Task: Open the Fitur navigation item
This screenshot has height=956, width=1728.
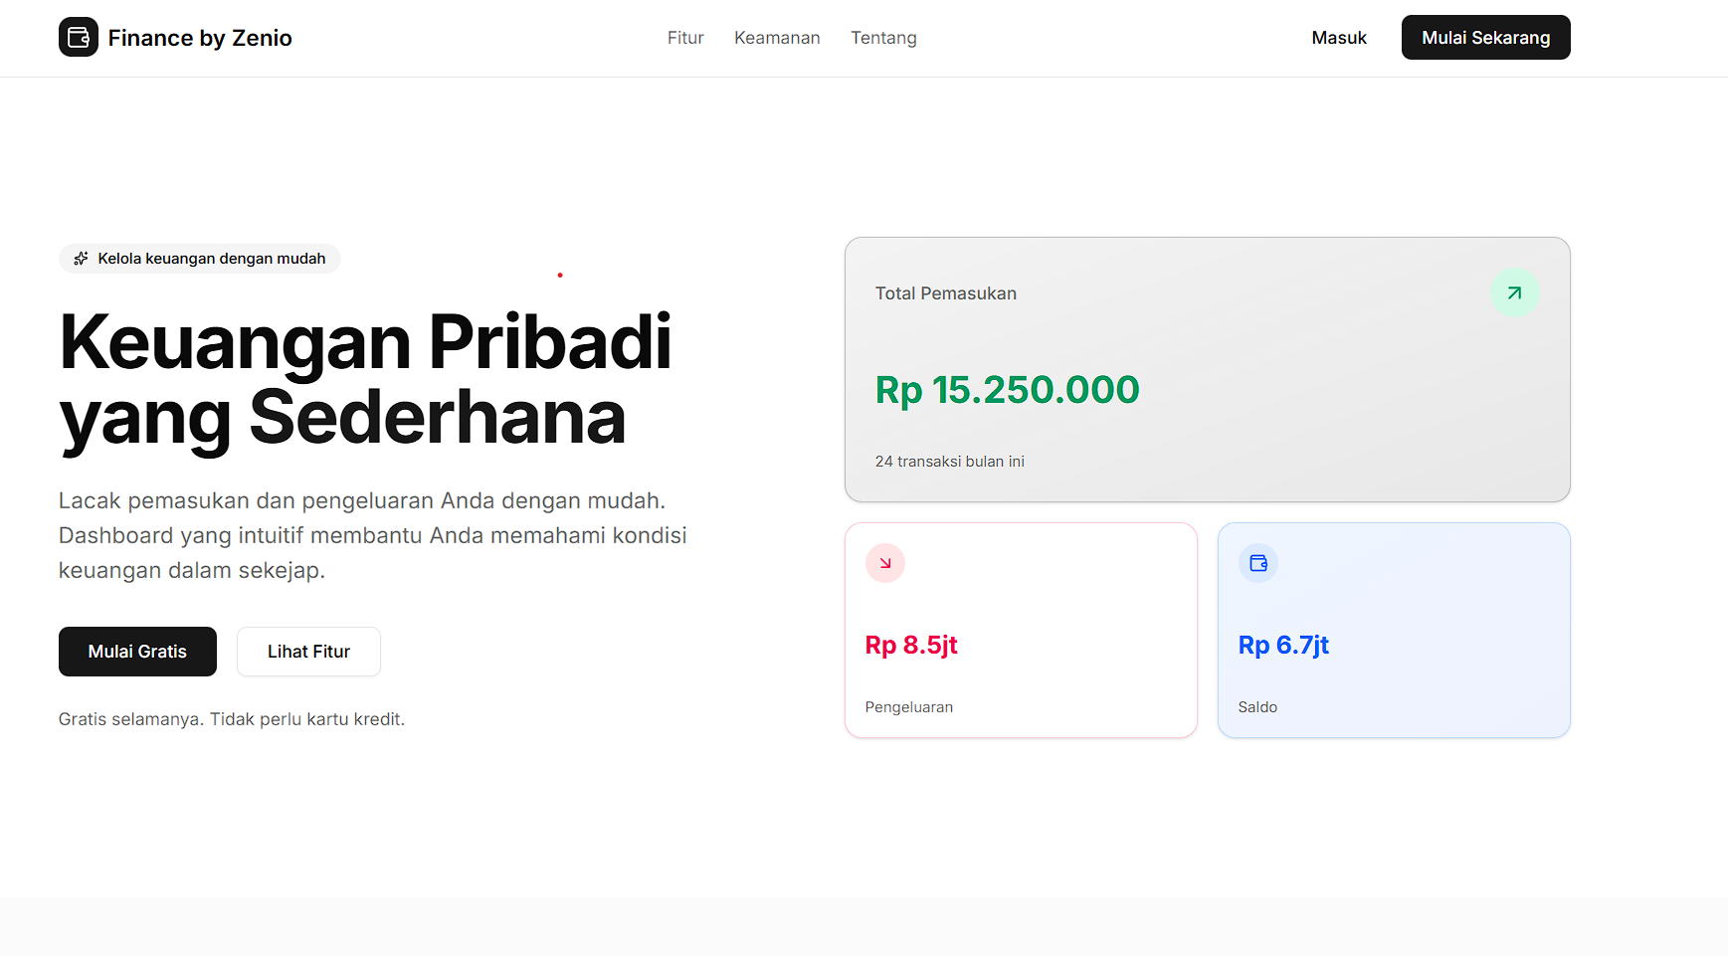Action: point(685,38)
